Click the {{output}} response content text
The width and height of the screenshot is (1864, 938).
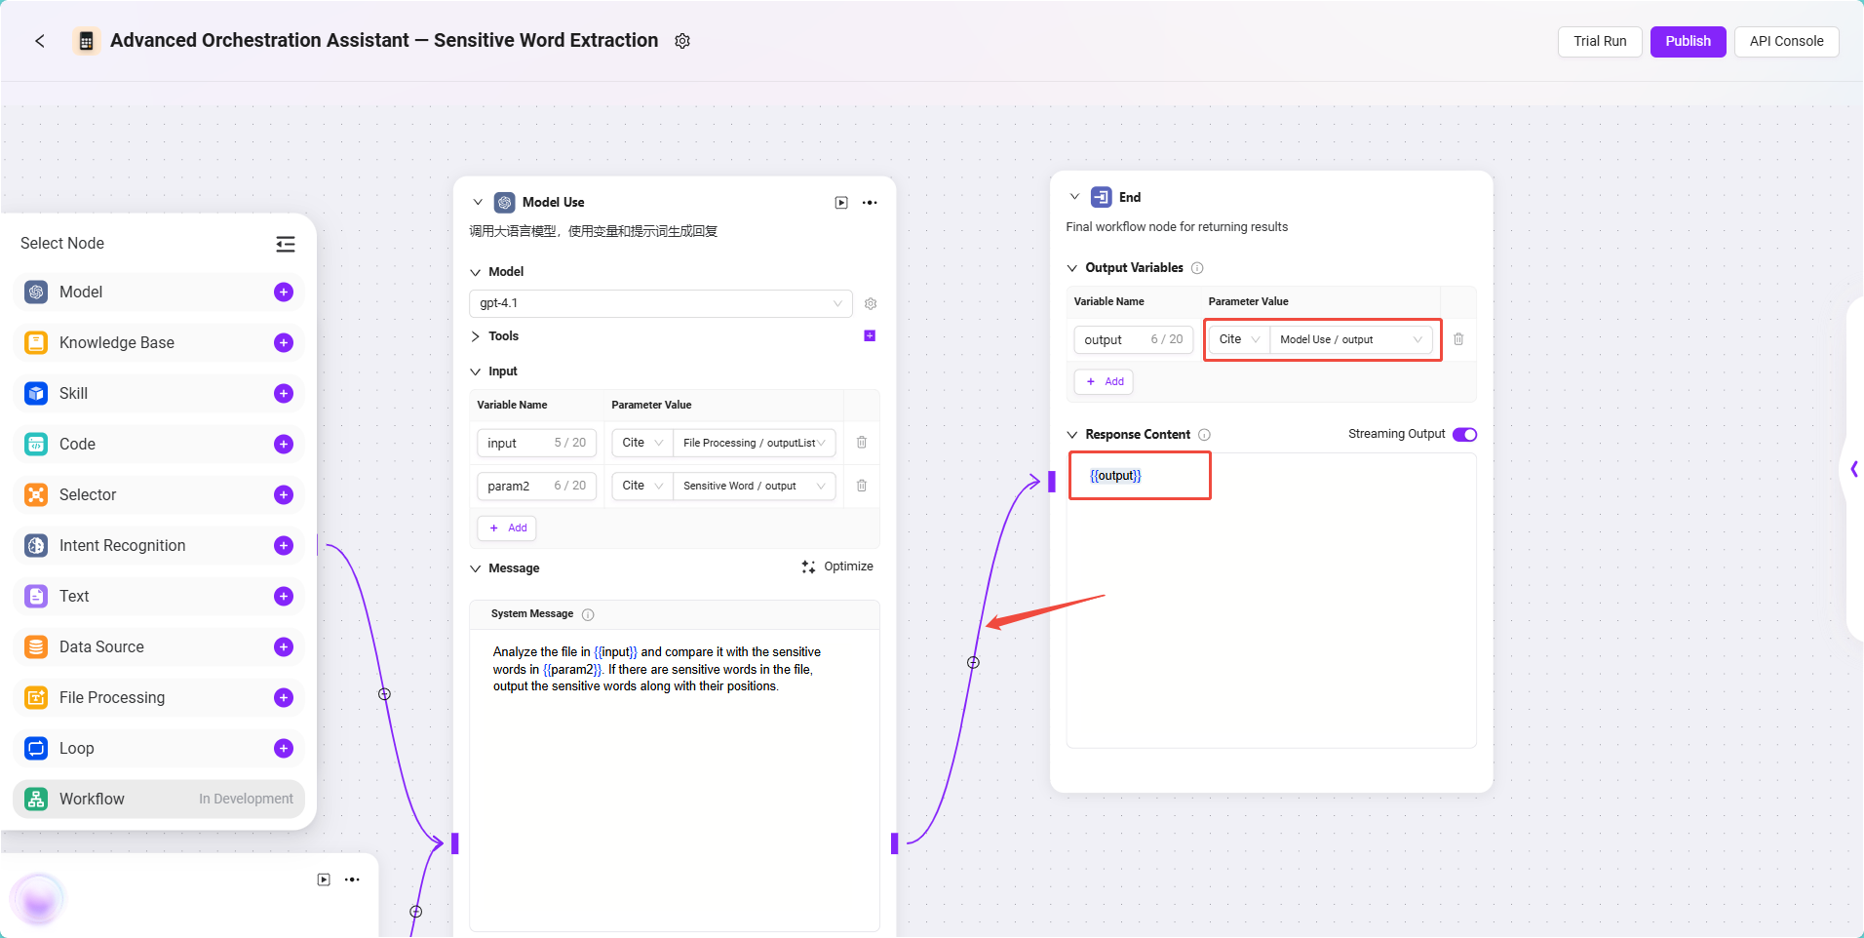pos(1115,476)
